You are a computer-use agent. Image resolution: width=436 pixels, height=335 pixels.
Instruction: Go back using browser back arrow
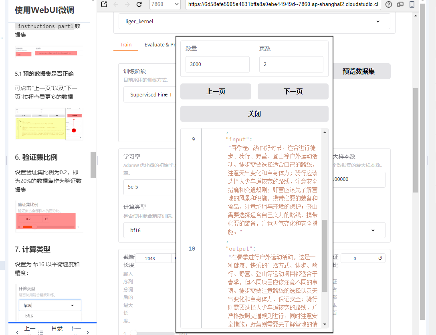116,4
